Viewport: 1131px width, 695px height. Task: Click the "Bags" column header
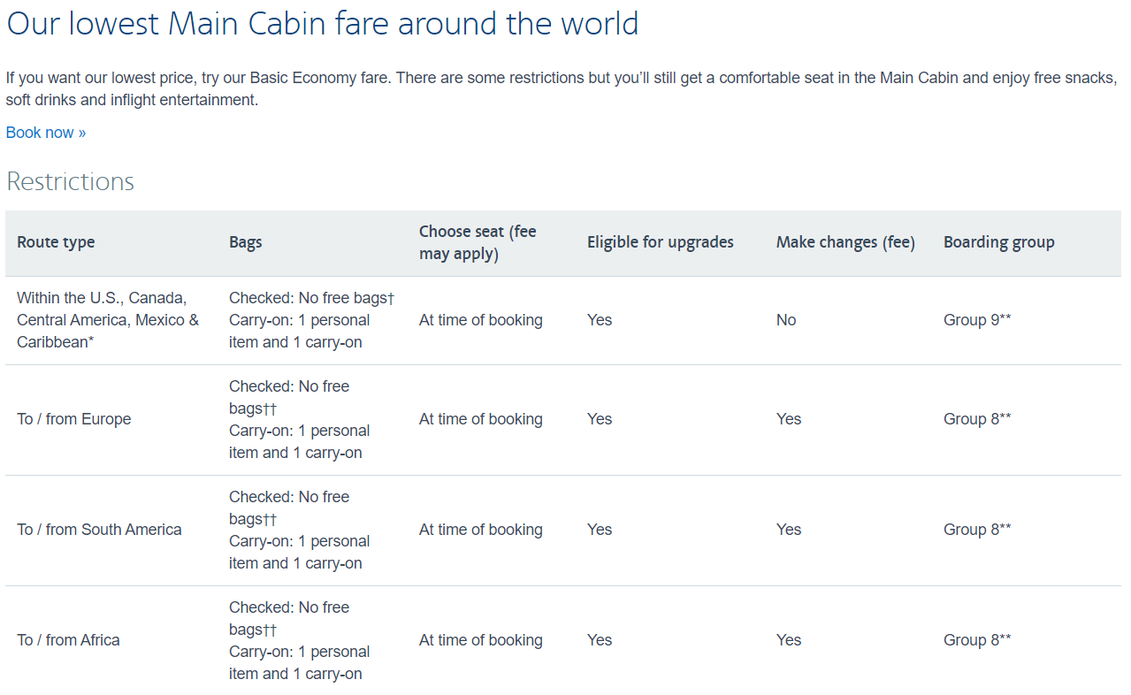[x=245, y=242]
